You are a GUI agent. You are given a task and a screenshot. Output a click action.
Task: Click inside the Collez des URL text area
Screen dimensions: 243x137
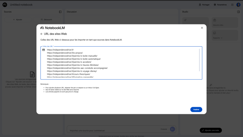pos(121,63)
